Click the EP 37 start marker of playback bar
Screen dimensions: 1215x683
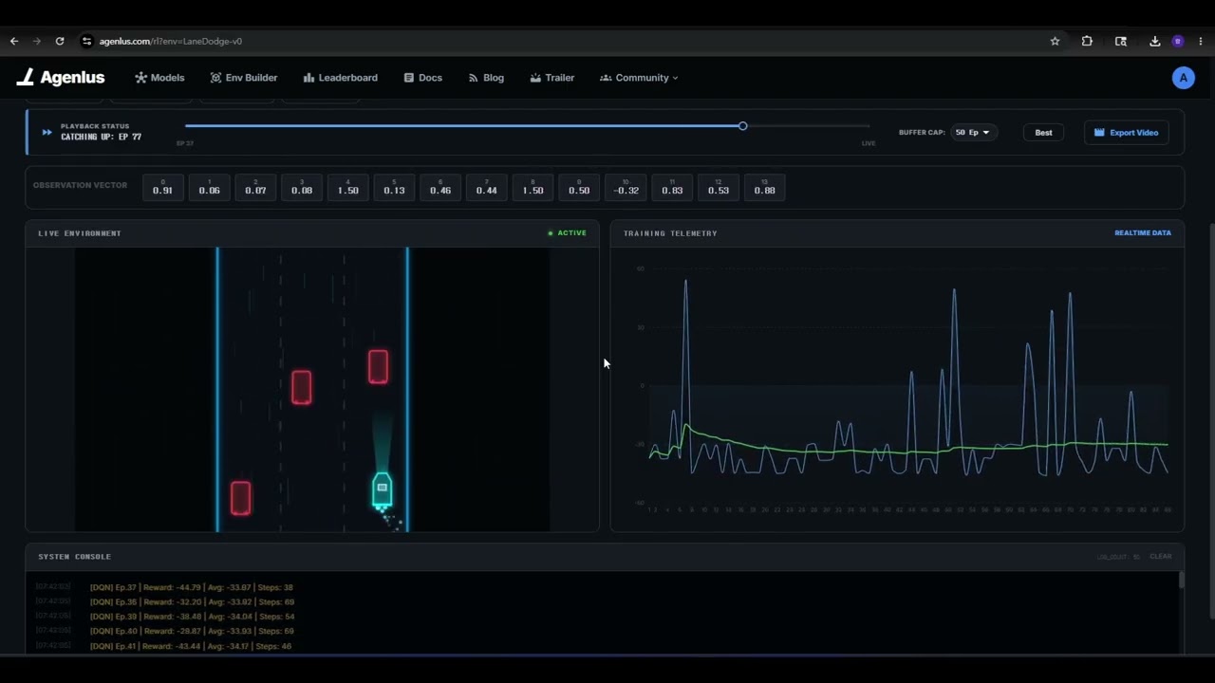(184, 143)
